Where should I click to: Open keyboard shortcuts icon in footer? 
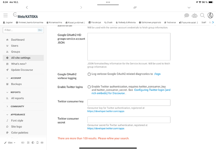pos(42,142)
